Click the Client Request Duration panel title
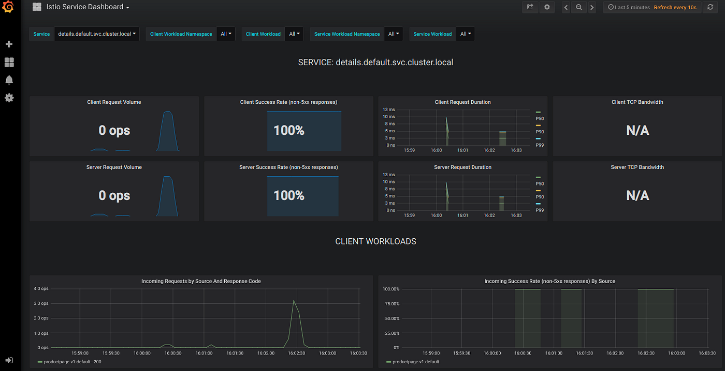 pyautogui.click(x=463, y=102)
